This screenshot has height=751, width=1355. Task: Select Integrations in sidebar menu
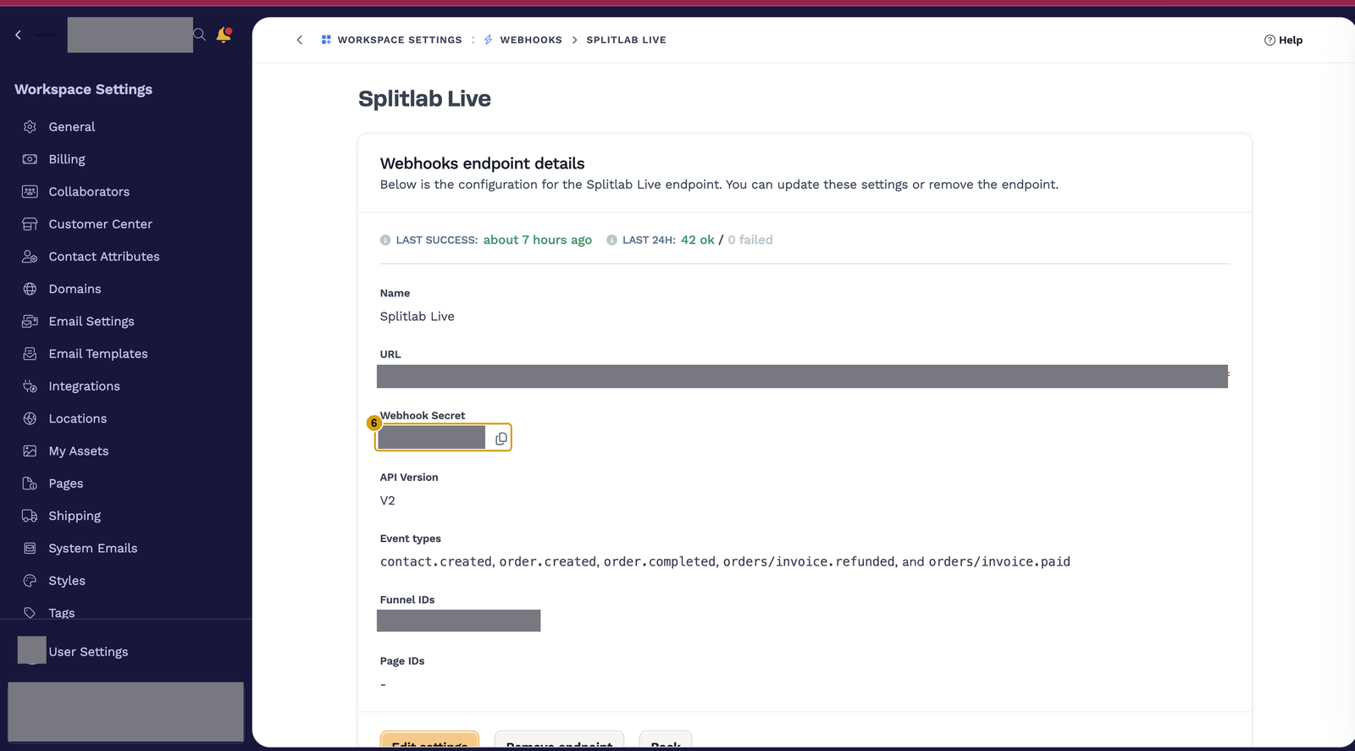point(85,386)
